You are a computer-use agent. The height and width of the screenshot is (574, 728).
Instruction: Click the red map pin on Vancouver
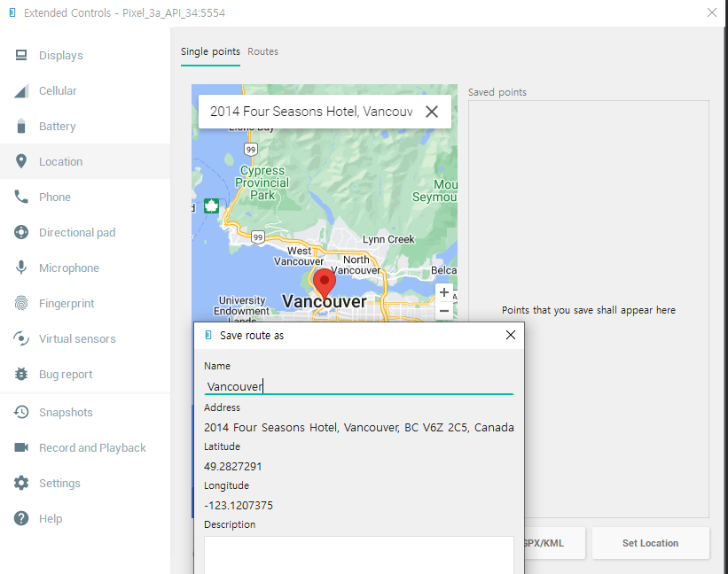(x=324, y=283)
